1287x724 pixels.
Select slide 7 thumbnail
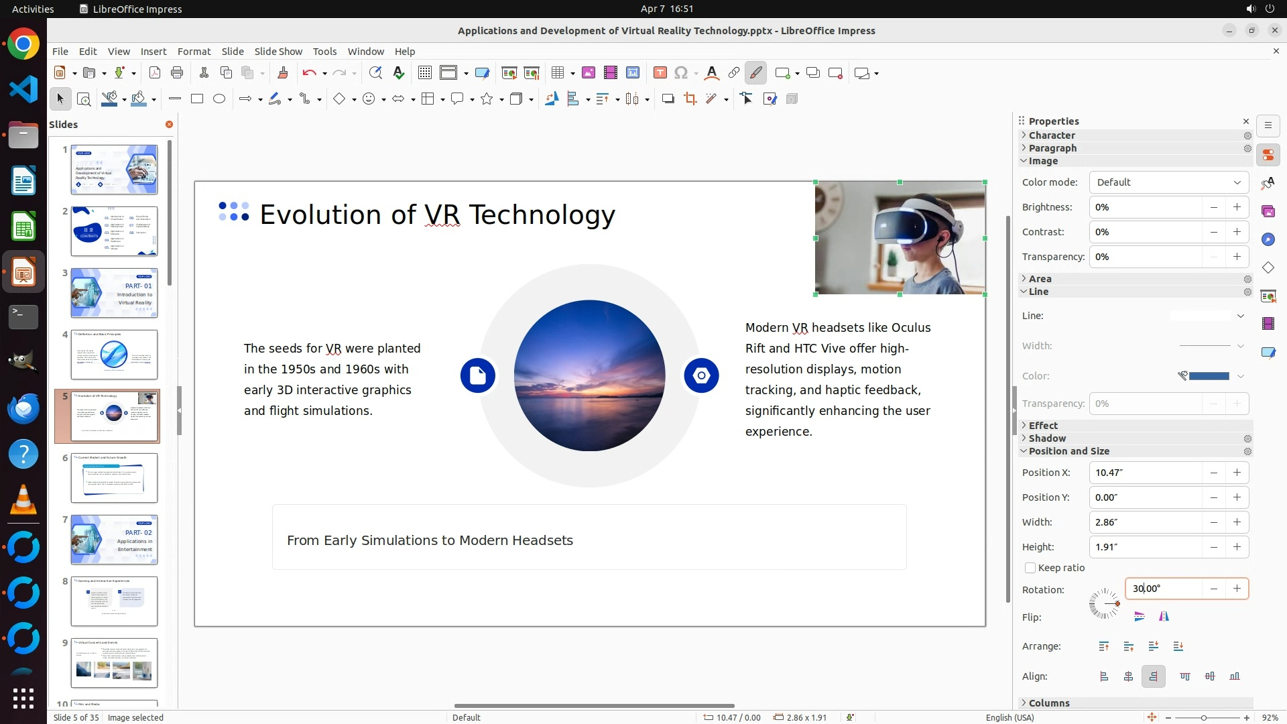[x=114, y=540]
